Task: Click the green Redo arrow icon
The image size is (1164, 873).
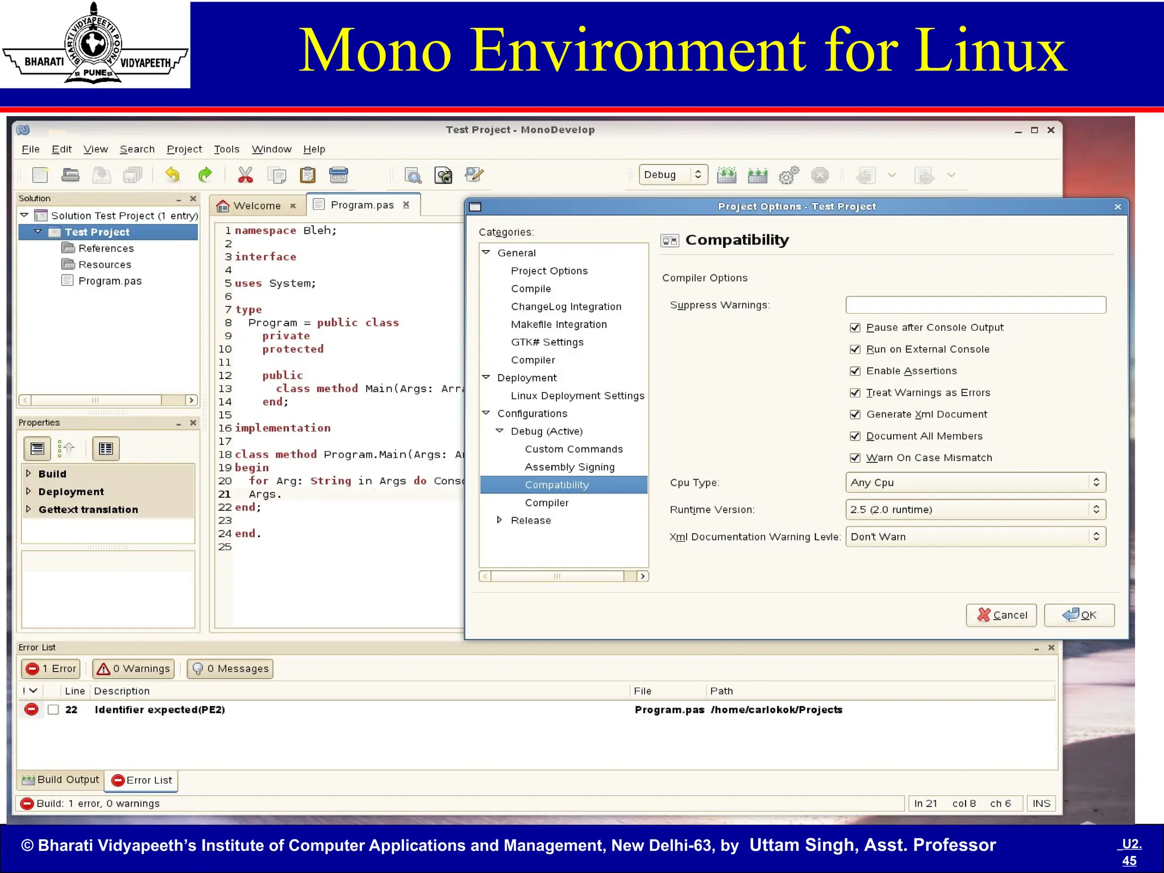Action: click(x=205, y=175)
